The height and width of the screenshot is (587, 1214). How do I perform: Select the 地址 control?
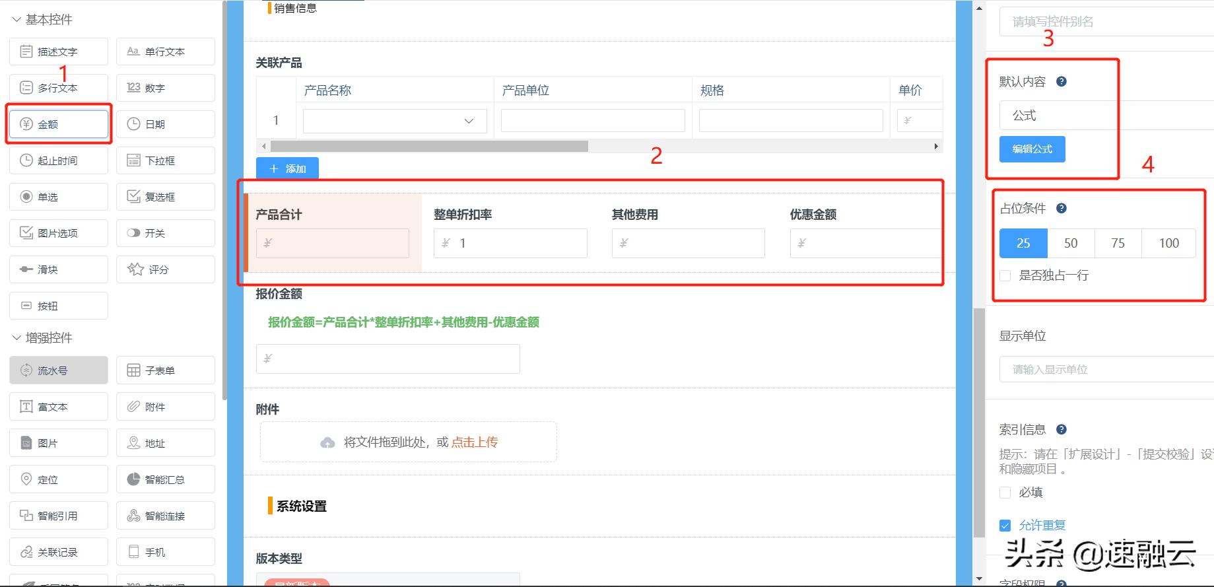pyautogui.click(x=166, y=443)
